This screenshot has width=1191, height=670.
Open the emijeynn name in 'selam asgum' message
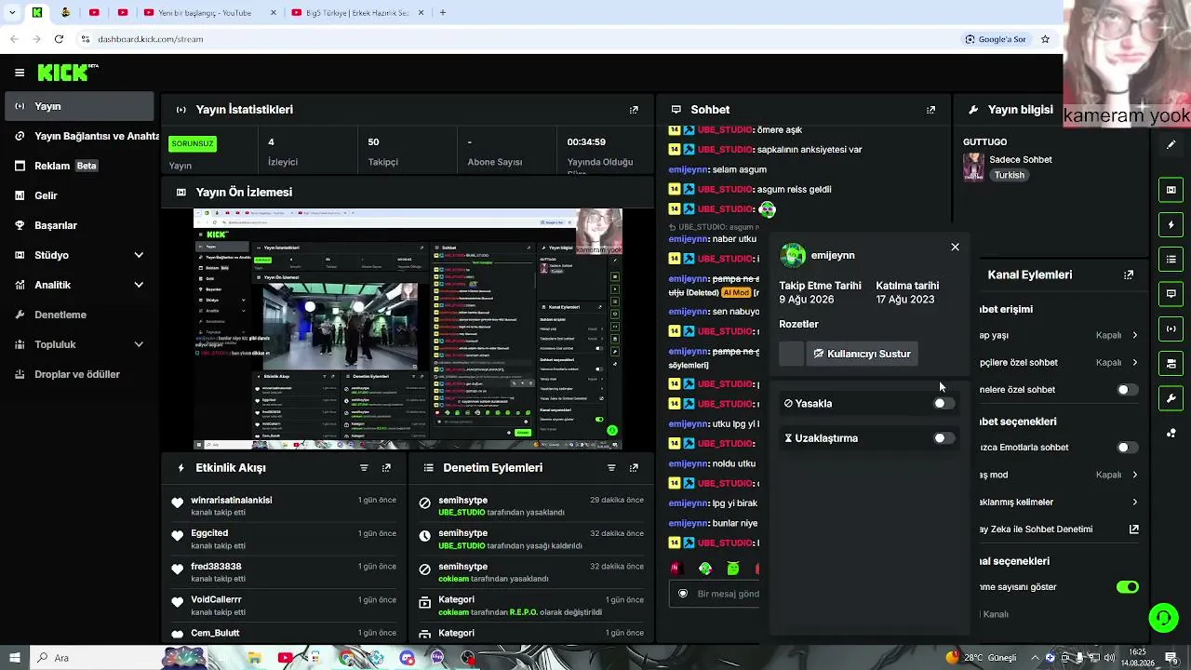tap(689, 169)
